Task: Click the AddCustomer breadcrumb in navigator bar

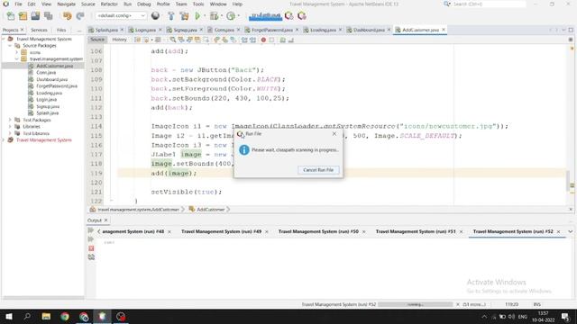Action: (210, 210)
